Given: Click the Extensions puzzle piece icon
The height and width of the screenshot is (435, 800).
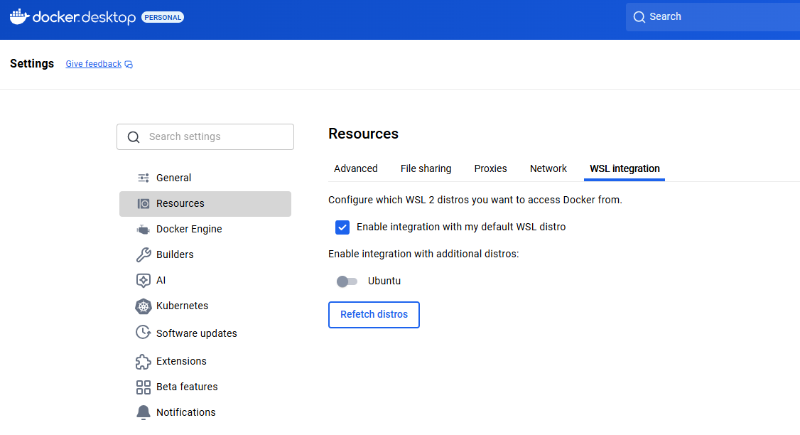Looking at the screenshot, I should [144, 361].
